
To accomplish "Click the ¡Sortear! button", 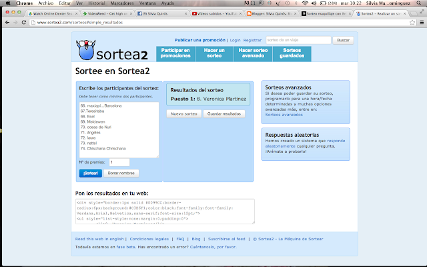I will click(x=91, y=173).
